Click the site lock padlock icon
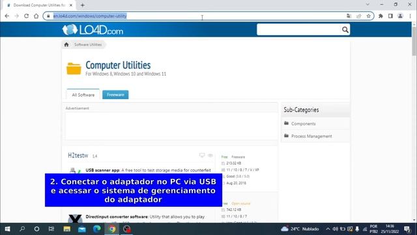 48,16
